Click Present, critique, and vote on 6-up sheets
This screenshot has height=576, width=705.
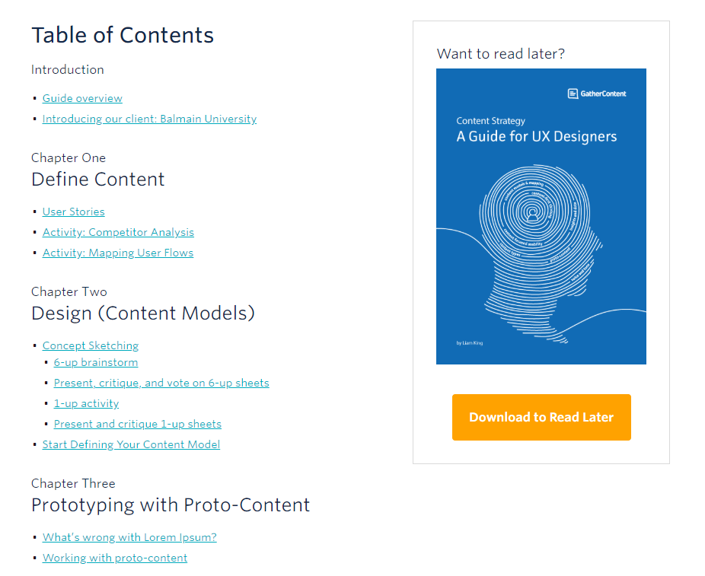[x=161, y=383]
